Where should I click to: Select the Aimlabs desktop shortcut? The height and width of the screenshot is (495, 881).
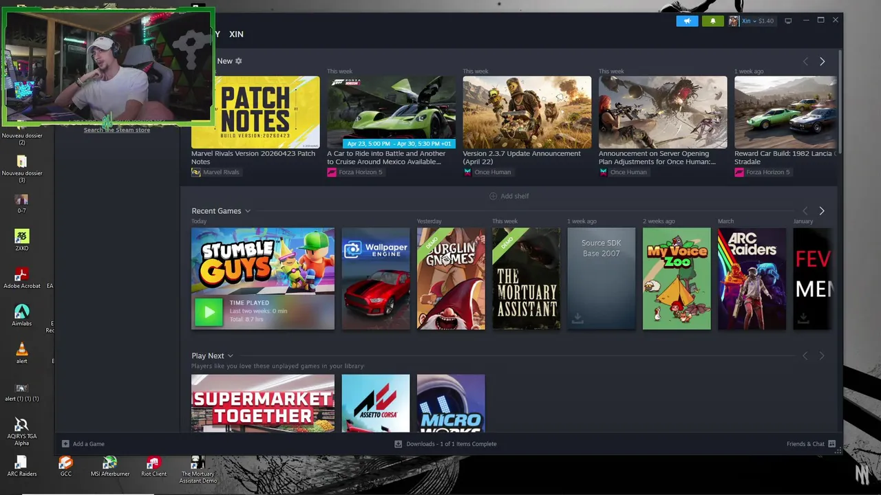21,316
